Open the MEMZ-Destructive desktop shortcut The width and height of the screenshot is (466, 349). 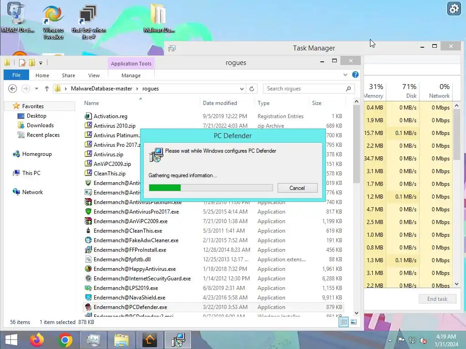(17, 18)
